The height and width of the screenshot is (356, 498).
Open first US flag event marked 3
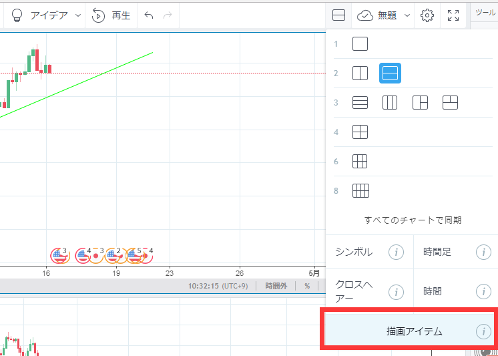click(59, 256)
